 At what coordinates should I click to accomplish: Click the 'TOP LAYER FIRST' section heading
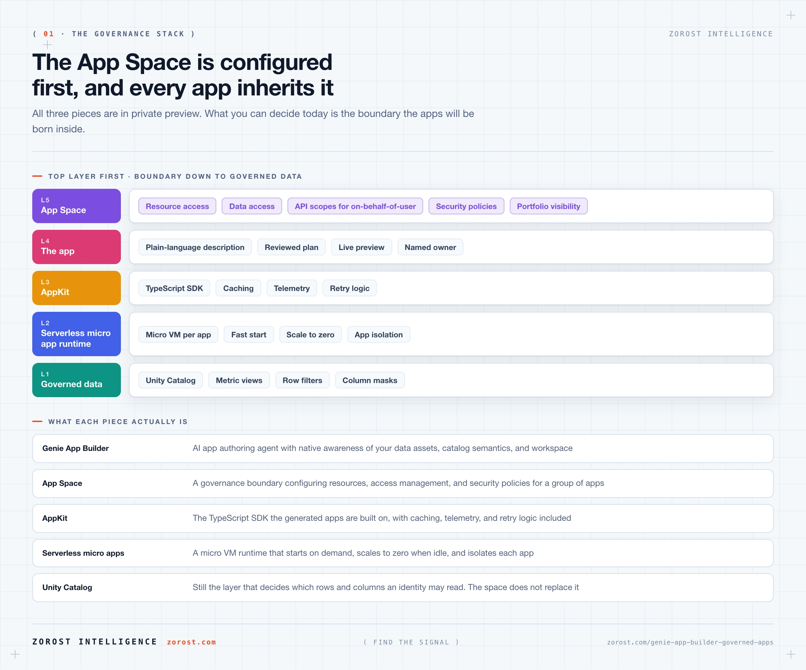[x=175, y=177]
